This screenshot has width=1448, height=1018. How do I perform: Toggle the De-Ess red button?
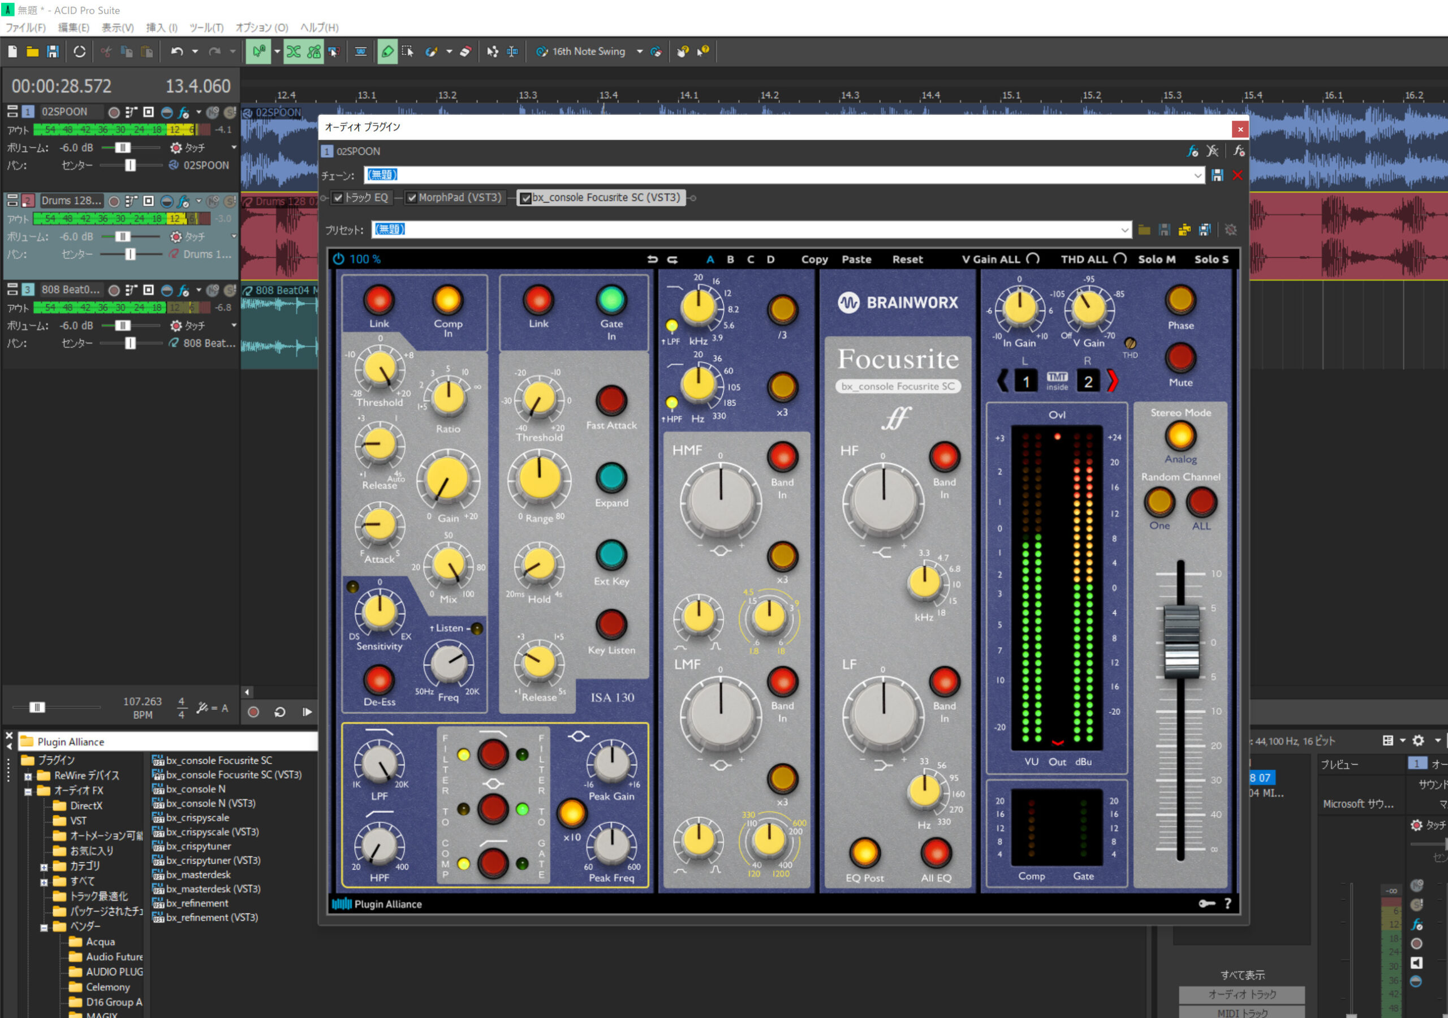[x=379, y=680]
